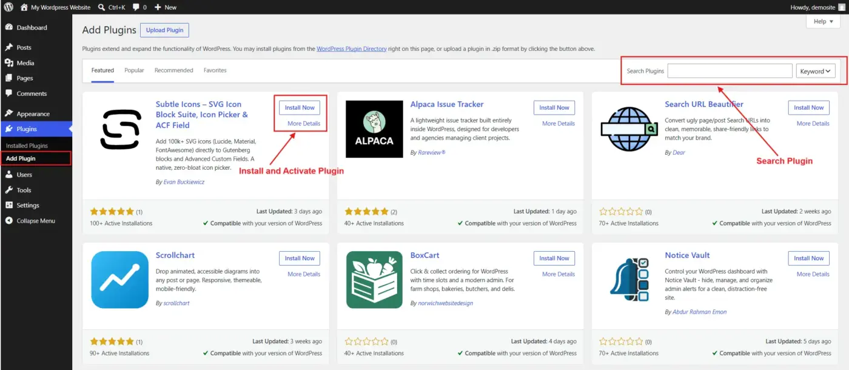Open the comments bubble in admin bar
The image size is (849, 370).
[139, 7]
